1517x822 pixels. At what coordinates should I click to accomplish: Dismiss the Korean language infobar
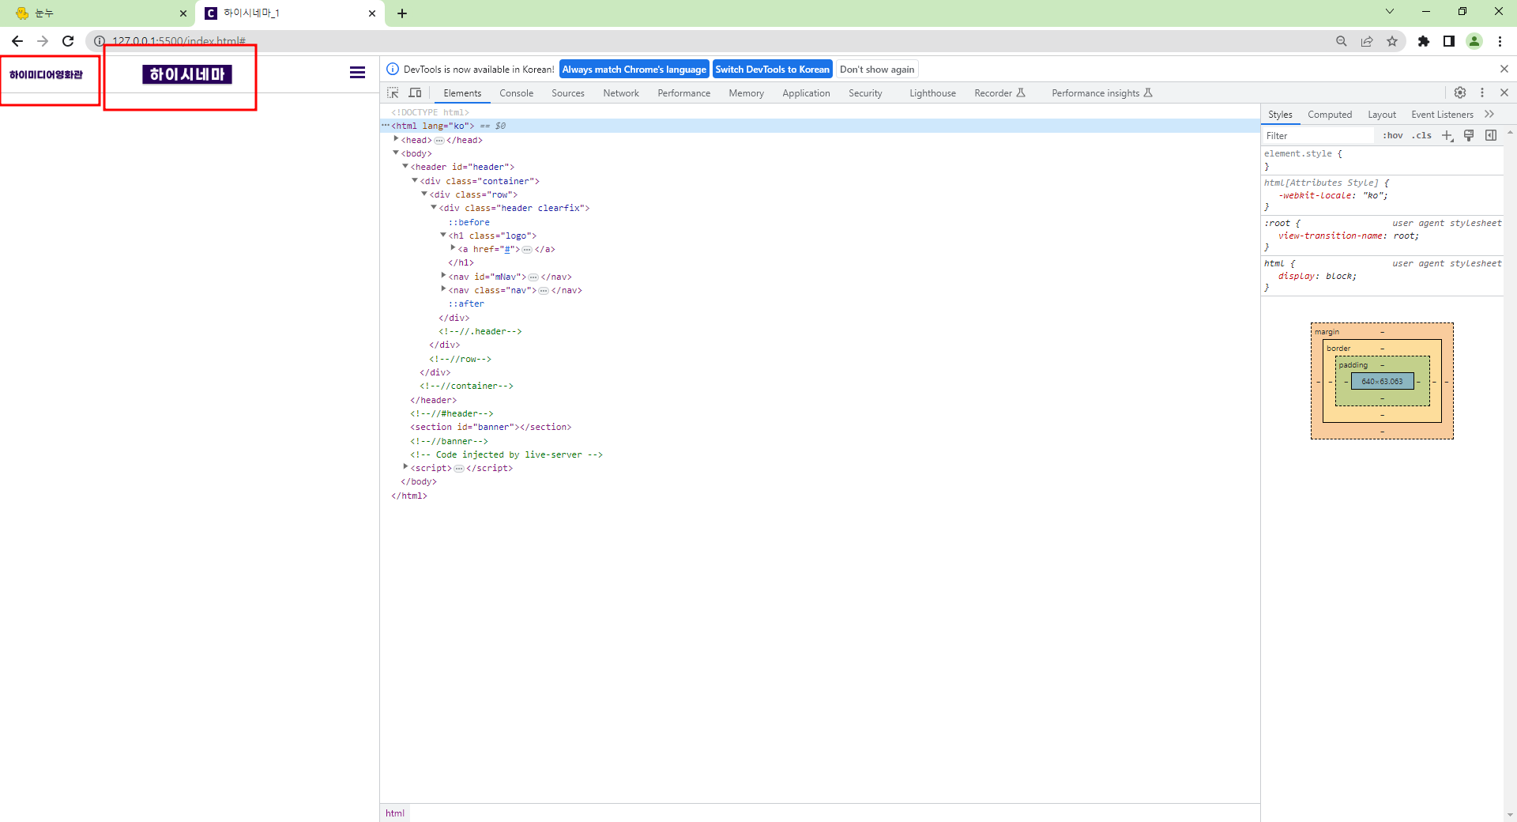click(x=1504, y=69)
